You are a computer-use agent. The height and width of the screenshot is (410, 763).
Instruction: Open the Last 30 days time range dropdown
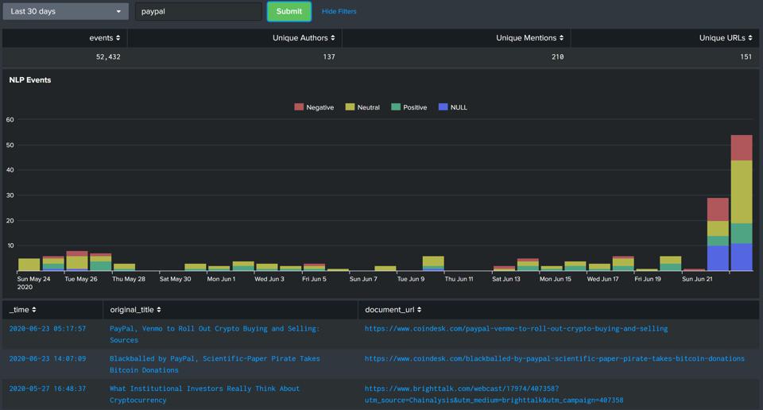point(66,11)
